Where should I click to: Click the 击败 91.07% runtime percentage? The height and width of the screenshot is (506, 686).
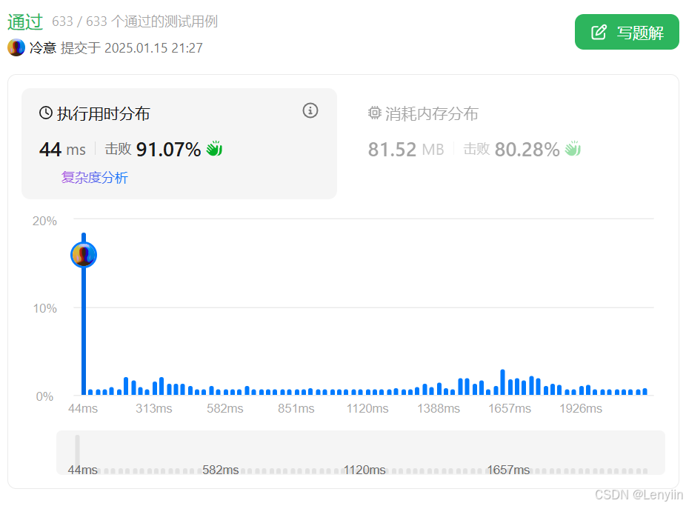pos(153,149)
